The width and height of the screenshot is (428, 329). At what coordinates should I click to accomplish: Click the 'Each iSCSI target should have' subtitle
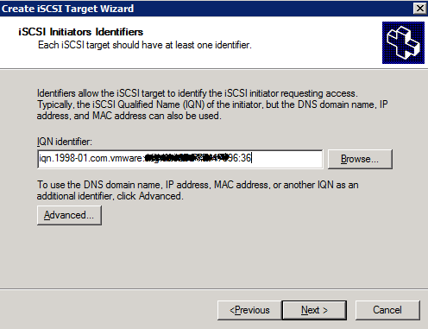(x=145, y=45)
